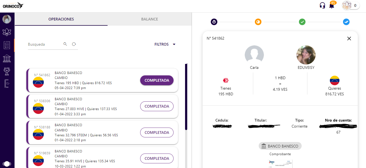Toggle the switch at sidebar bottom

point(7,164)
